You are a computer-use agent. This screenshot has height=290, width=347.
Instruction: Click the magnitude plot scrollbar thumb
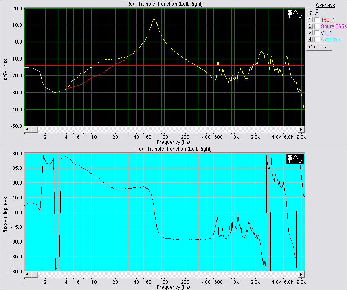pos(35,129)
